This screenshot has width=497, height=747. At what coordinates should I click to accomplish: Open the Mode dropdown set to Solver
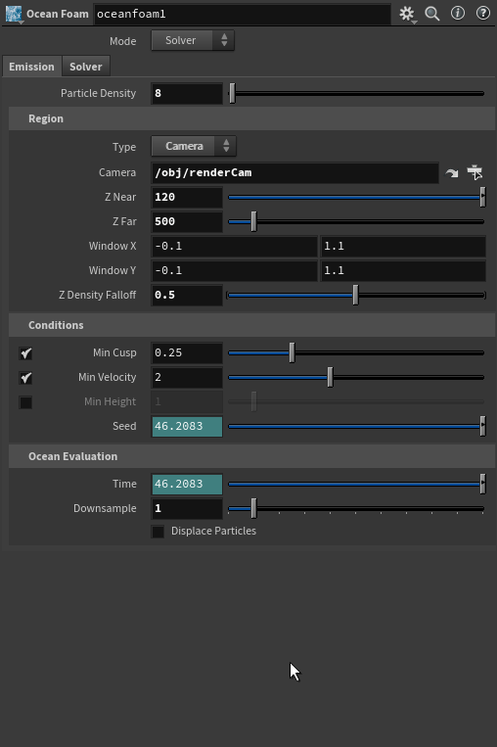[x=193, y=40]
